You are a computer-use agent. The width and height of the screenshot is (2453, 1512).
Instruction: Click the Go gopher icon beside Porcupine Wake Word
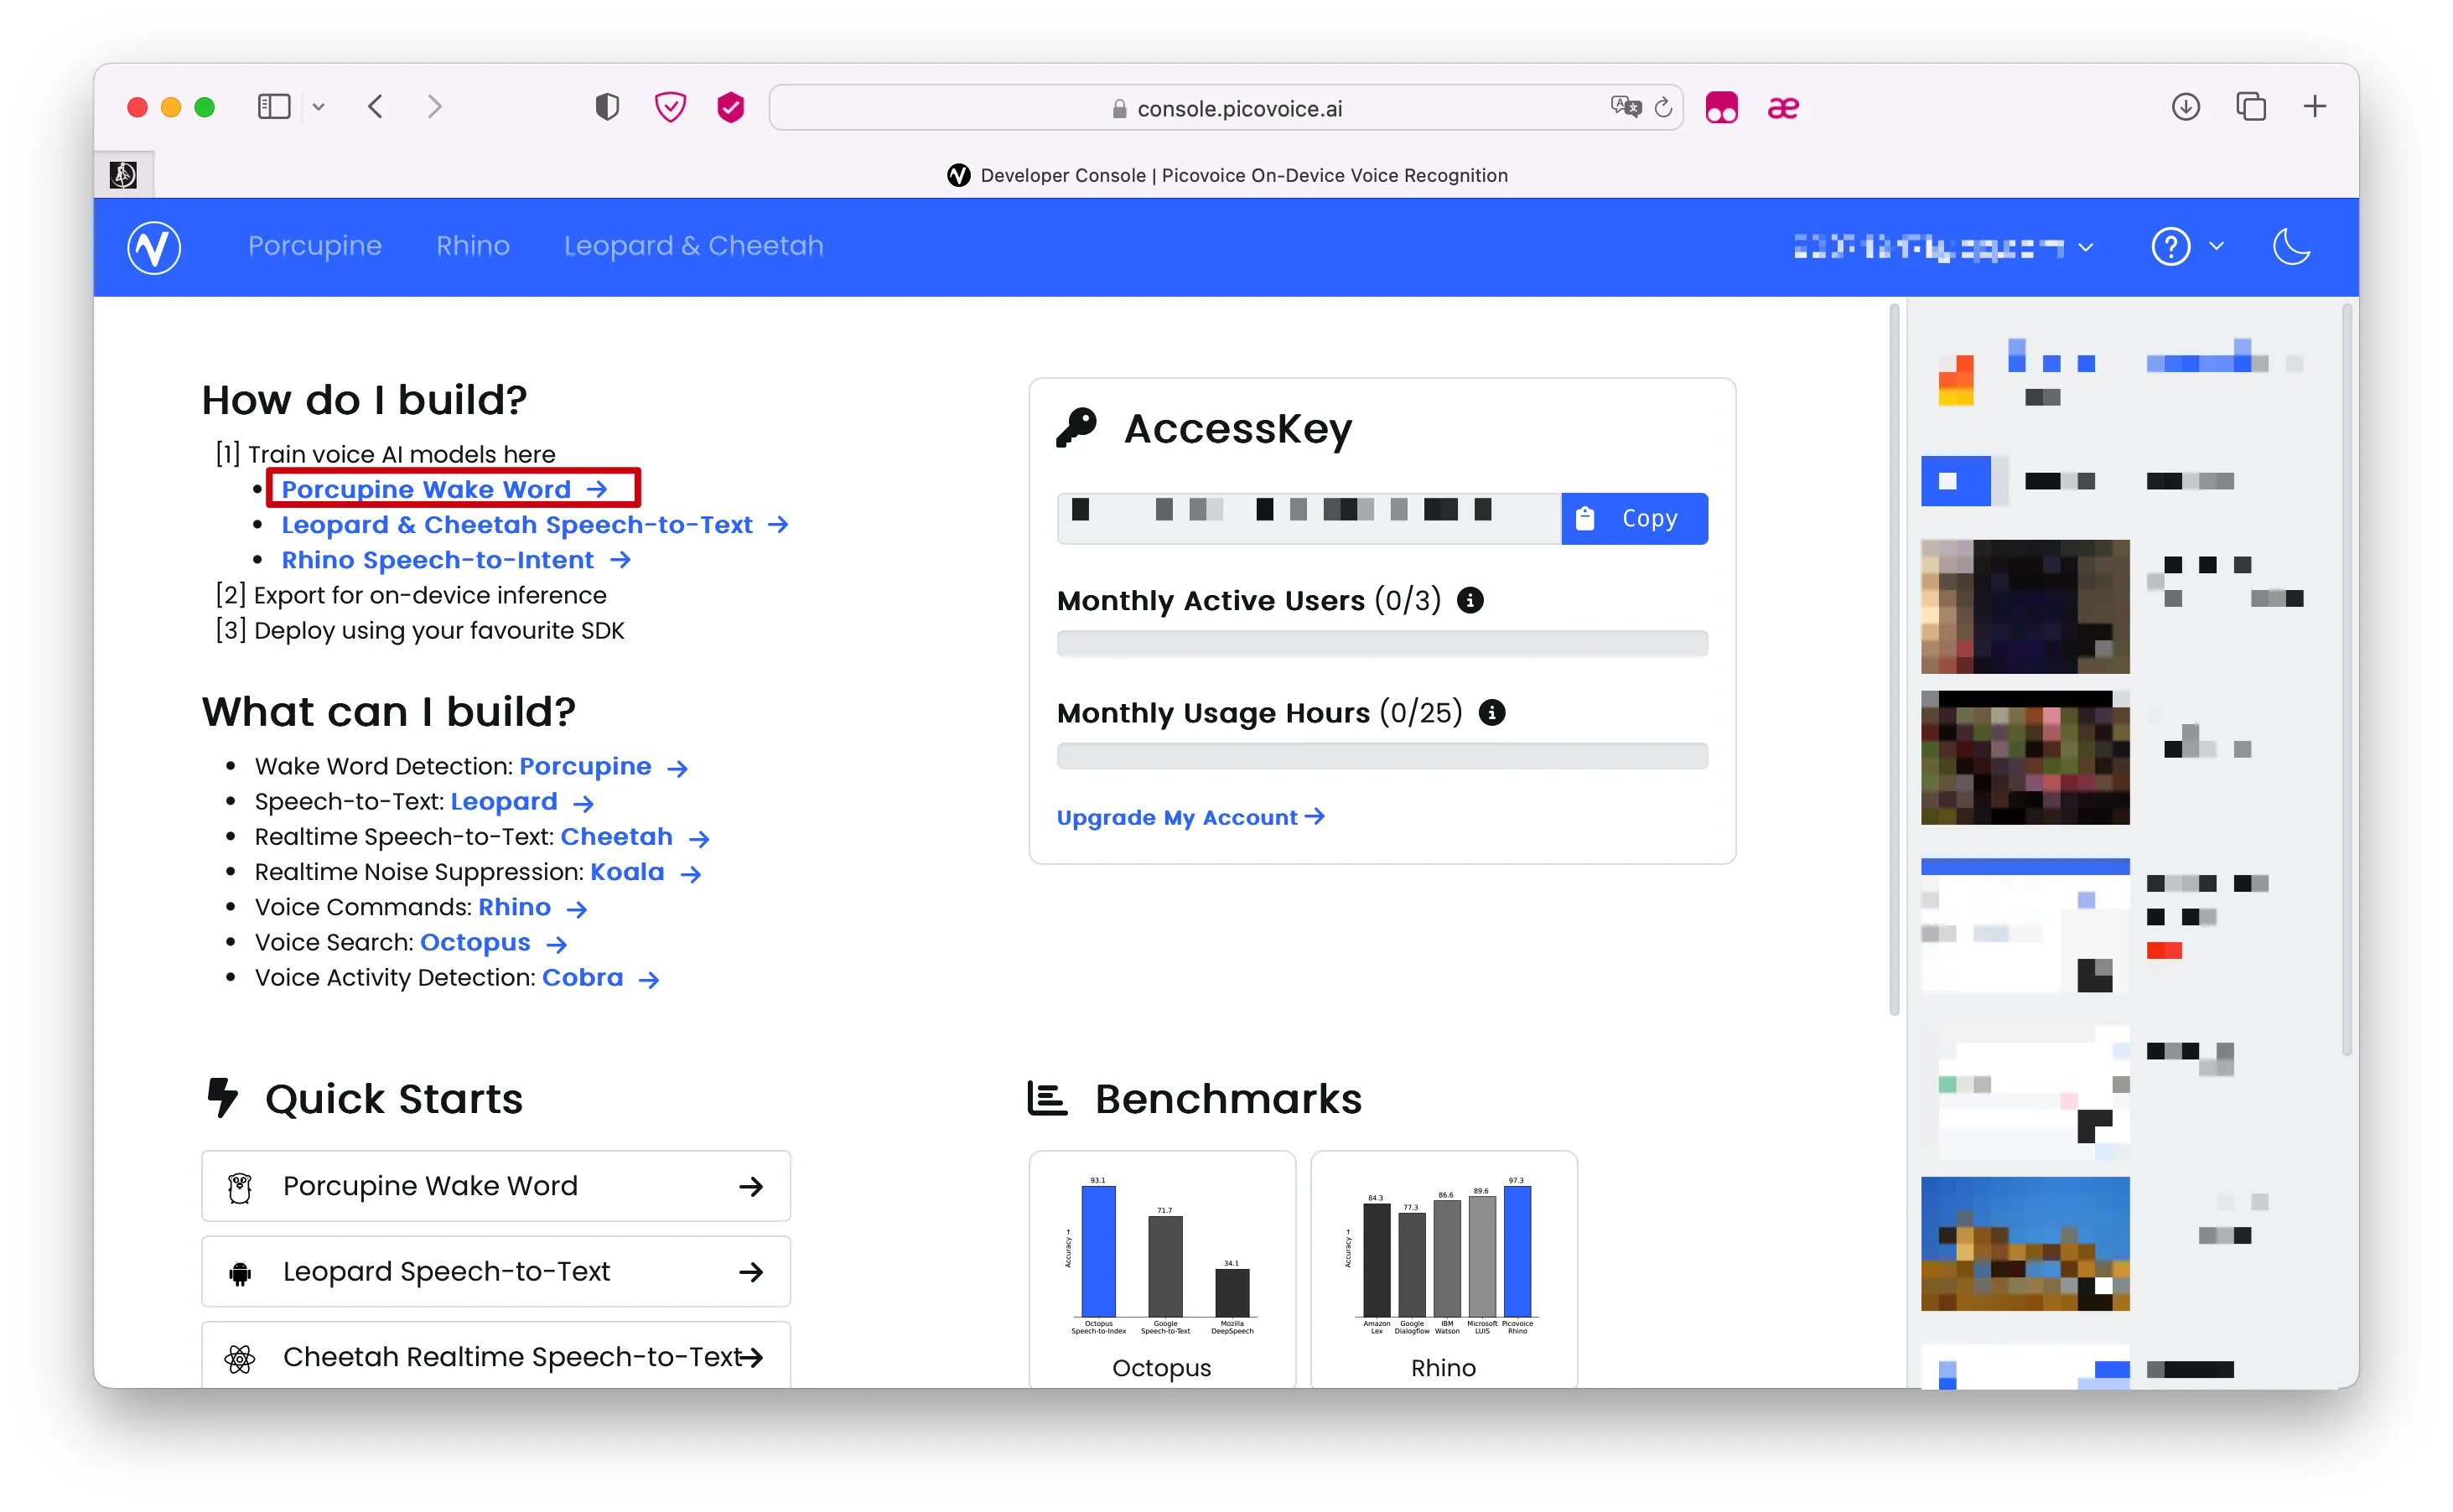click(240, 1187)
